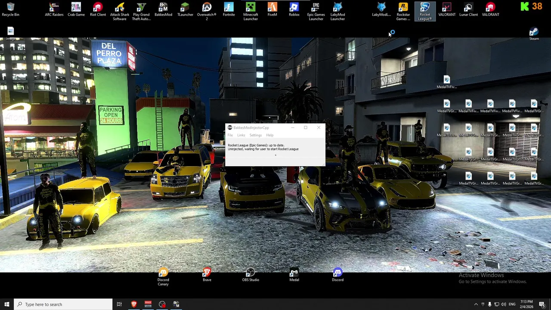Open the taskbar clock and calendar

[526, 304]
